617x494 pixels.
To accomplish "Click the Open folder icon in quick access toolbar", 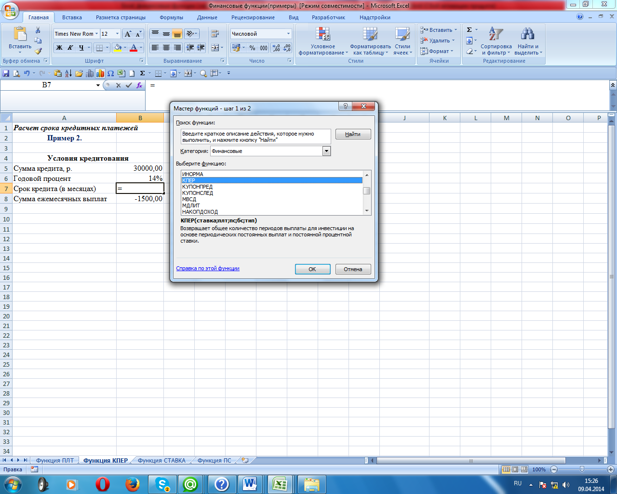I will (x=79, y=73).
